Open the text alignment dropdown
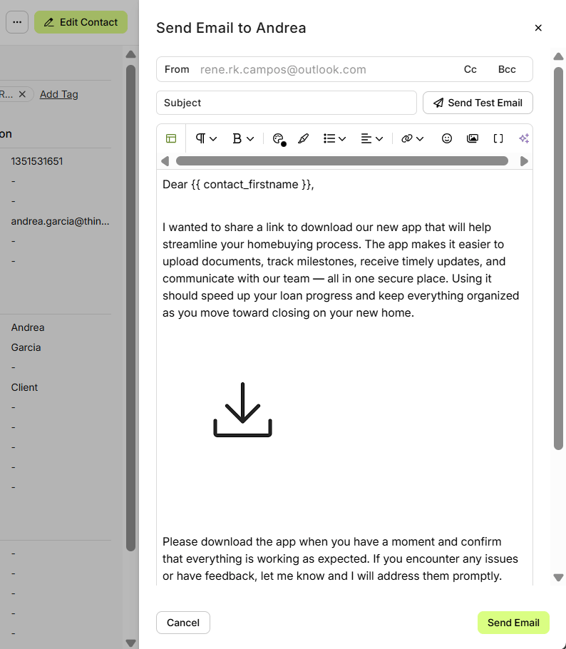Viewport: 566px width, 649px height. (x=371, y=138)
